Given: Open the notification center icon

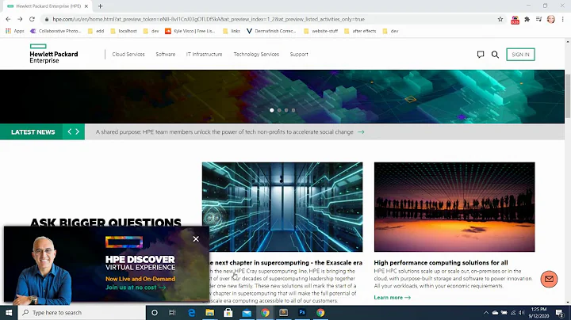Looking at the screenshot, I should coord(560,313).
